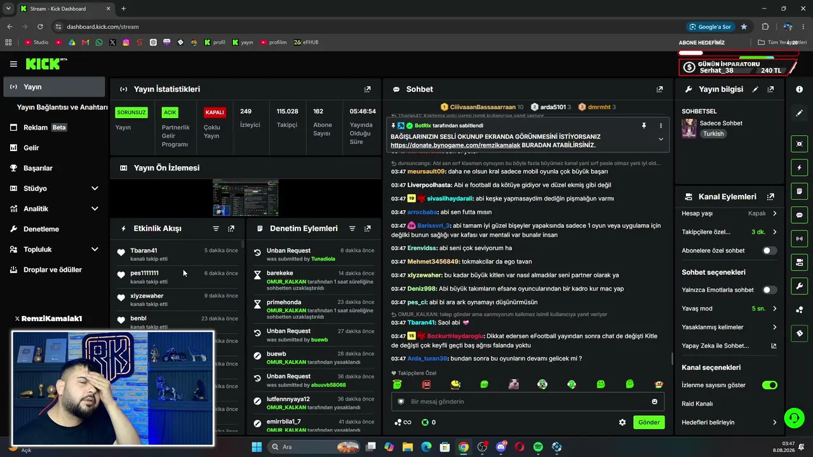The height and width of the screenshot is (457, 813).
Task: Toggle Yalnızca Emotlarla sohbet switch
Action: coord(769,290)
